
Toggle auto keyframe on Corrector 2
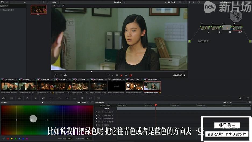[x=101, y=115]
